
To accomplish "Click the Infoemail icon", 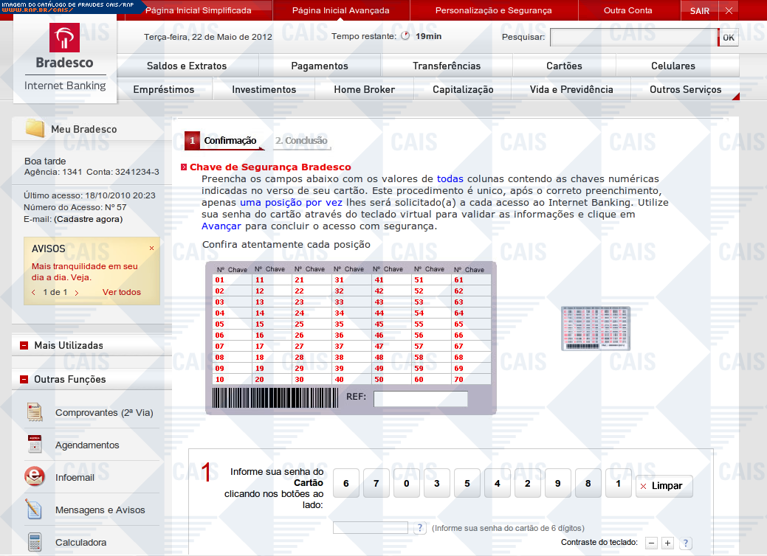I will pyautogui.click(x=34, y=477).
